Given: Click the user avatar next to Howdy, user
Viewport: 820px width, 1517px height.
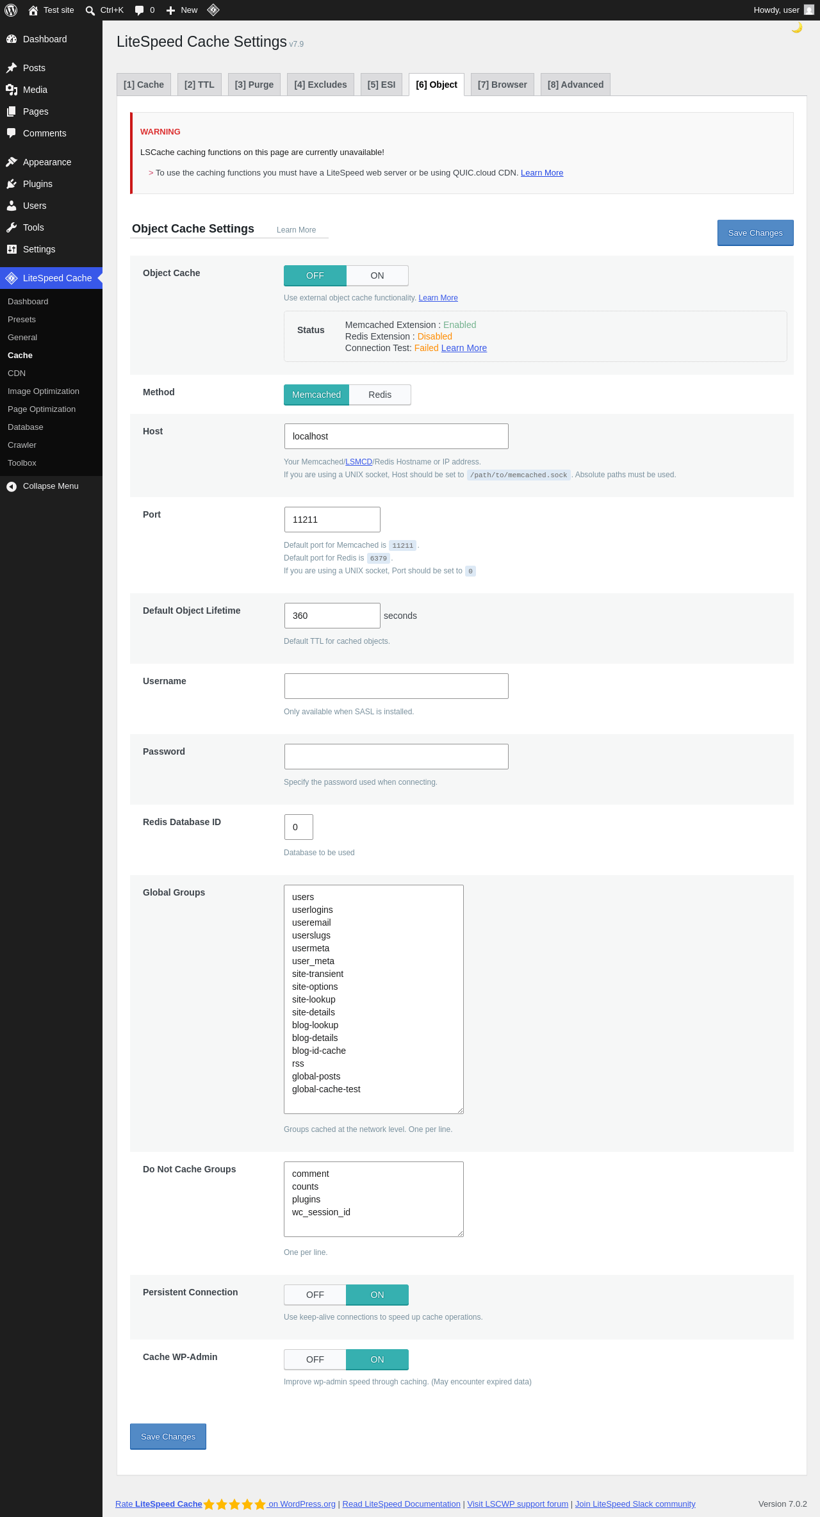Looking at the screenshot, I should [x=809, y=10].
